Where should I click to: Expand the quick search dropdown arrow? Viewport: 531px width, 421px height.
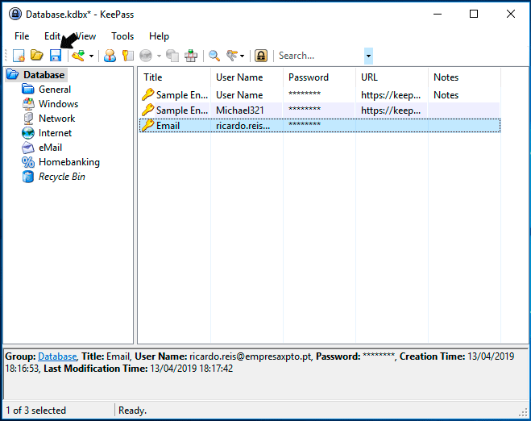[x=368, y=56]
